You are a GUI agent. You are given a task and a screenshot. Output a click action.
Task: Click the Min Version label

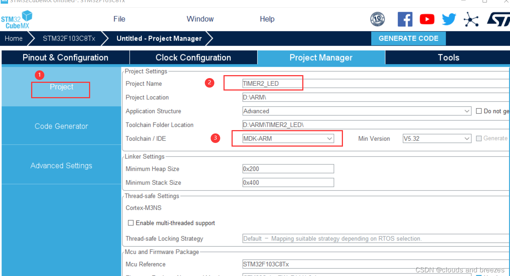coord(374,139)
